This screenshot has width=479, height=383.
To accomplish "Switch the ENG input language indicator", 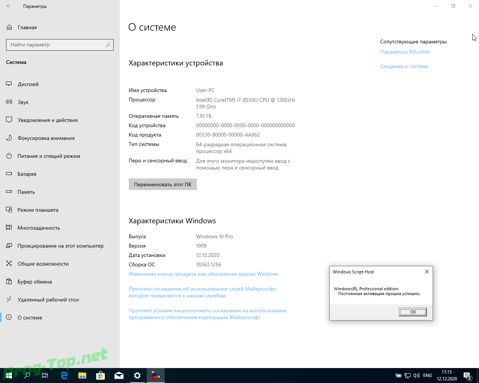I will pos(427,376).
